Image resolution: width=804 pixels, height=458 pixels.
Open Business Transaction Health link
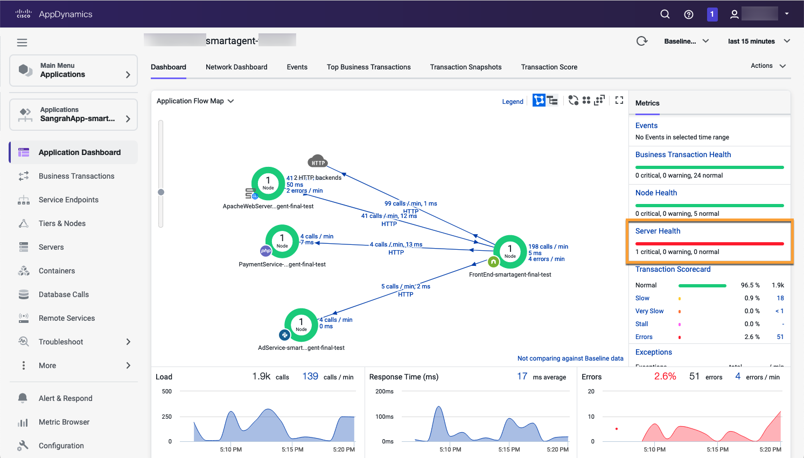(683, 154)
